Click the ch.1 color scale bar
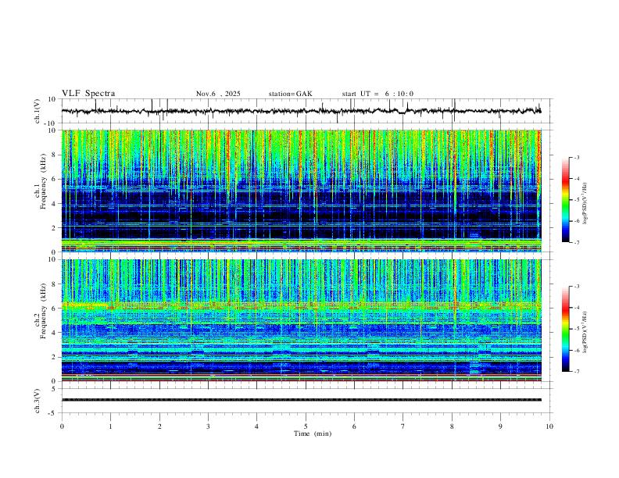 coord(565,200)
